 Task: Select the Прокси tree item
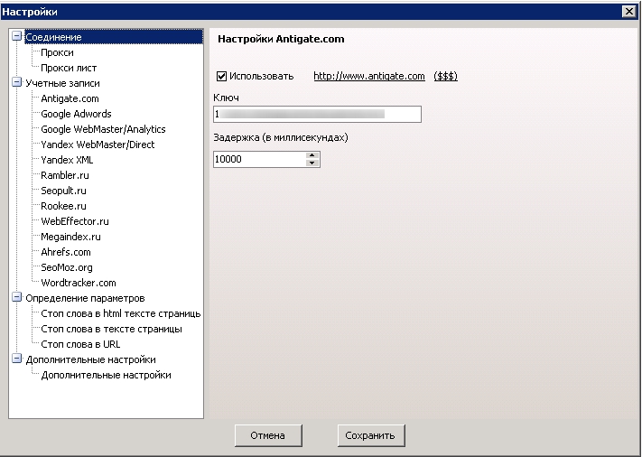tap(57, 52)
